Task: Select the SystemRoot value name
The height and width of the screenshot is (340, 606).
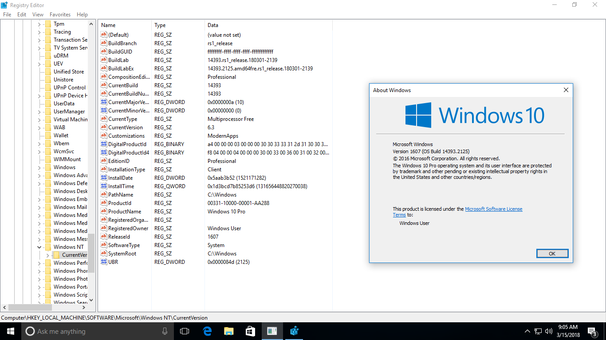Action: click(x=122, y=254)
